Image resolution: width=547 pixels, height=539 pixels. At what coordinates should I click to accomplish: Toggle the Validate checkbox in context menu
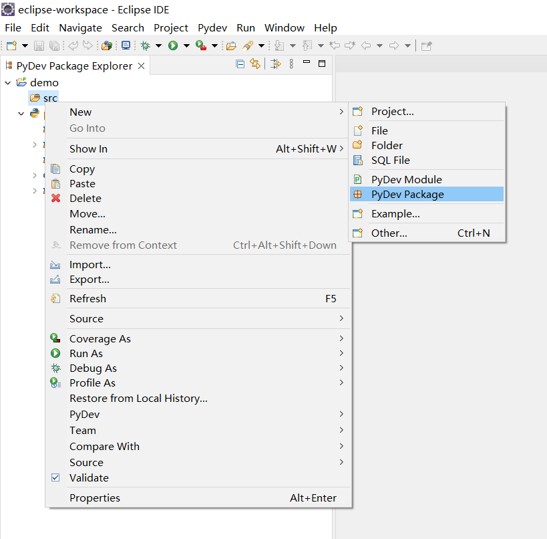(x=55, y=477)
